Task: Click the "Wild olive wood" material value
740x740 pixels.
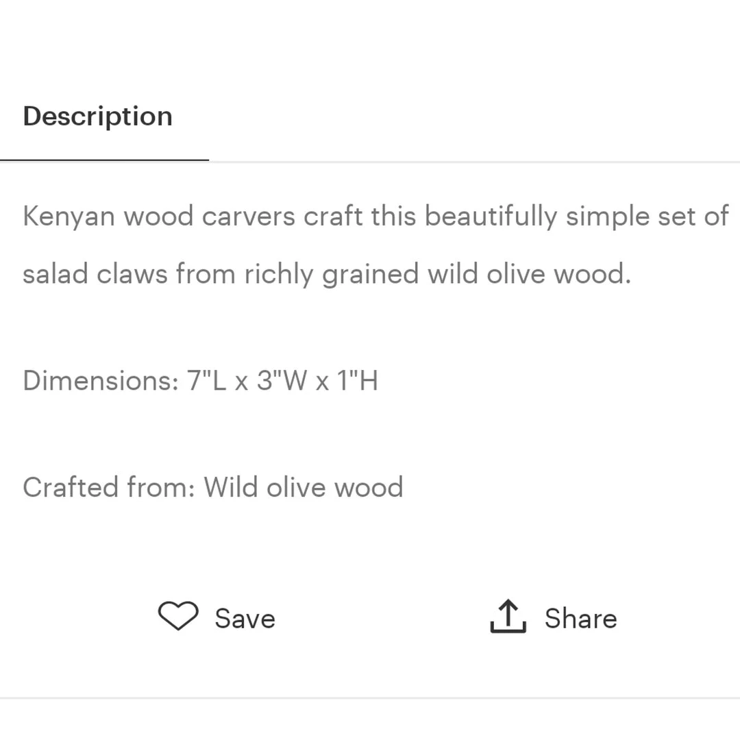Action: 304,487
